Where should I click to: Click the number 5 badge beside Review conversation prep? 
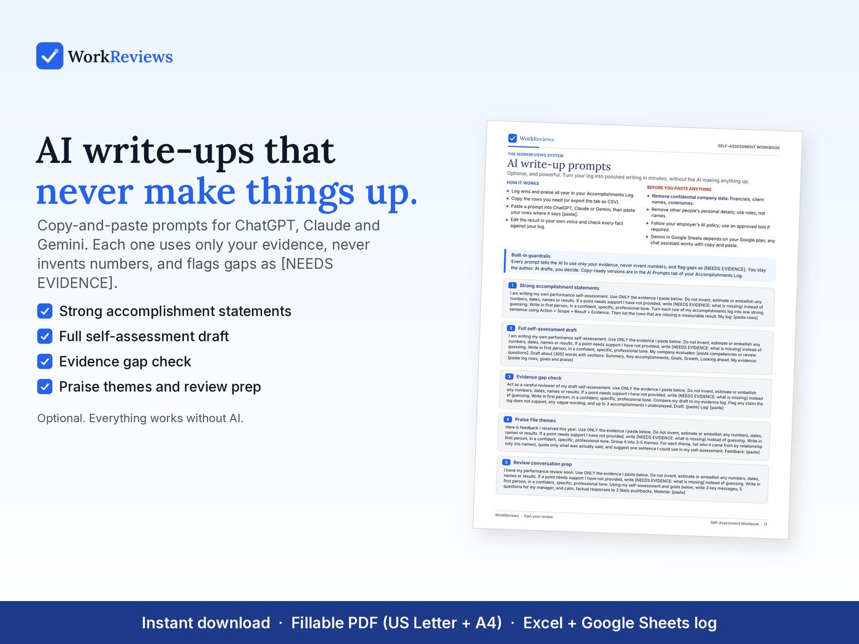coord(506,462)
